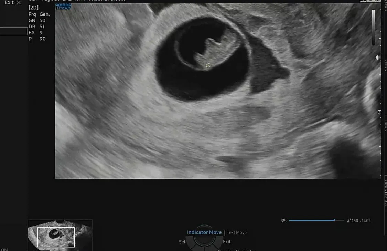Click the arrow indicator on the embryo
Viewport: 387px width, 251px height.
click(x=207, y=65)
